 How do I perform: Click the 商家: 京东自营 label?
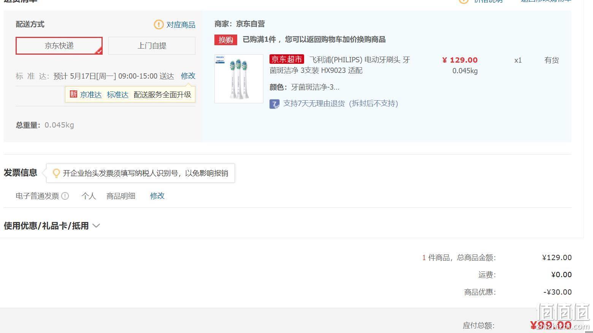tap(239, 24)
